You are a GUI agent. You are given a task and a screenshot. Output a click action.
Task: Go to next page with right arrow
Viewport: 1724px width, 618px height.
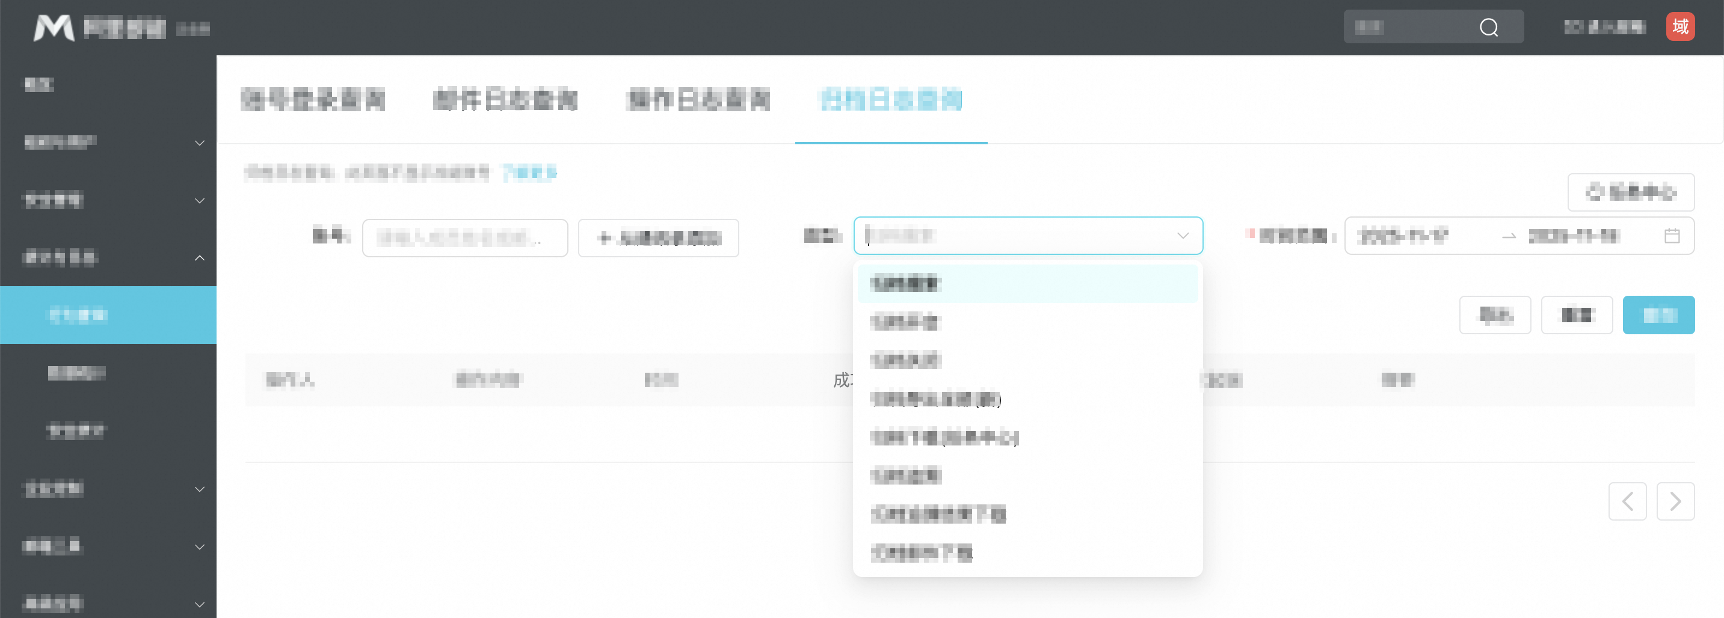[x=1675, y=501]
